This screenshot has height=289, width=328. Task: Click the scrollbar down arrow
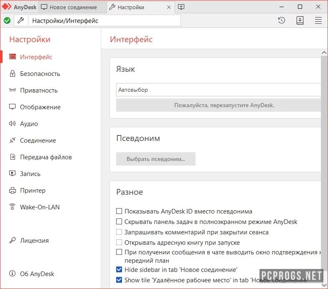(324, 285)
